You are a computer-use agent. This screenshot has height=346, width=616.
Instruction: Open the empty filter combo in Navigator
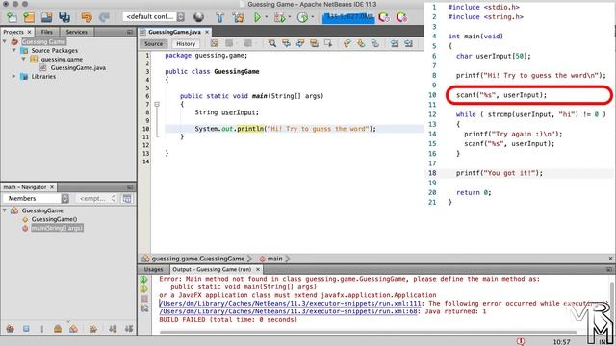tap(96, 199)
